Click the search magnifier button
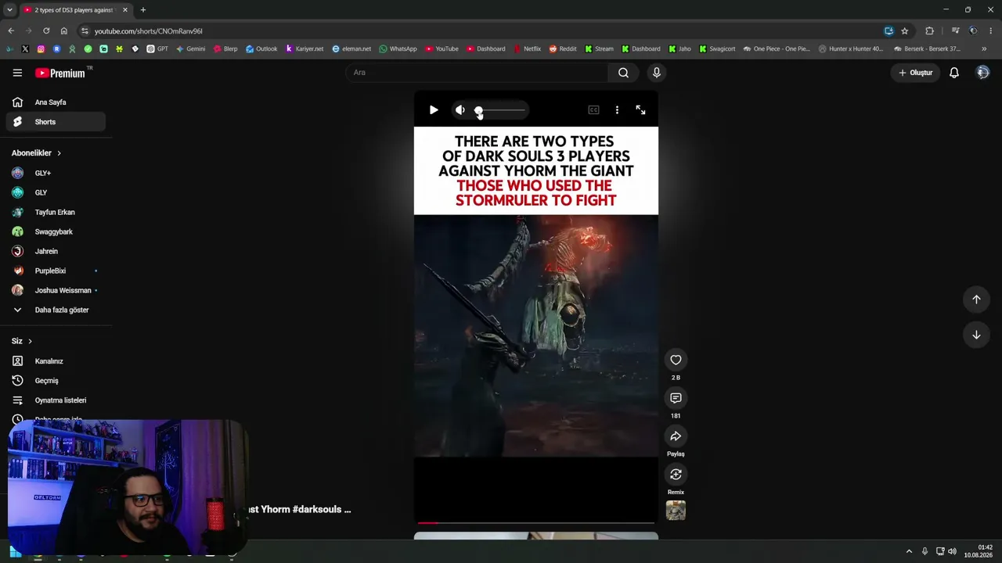This screenshot has width=1002, height=563. 623,73
